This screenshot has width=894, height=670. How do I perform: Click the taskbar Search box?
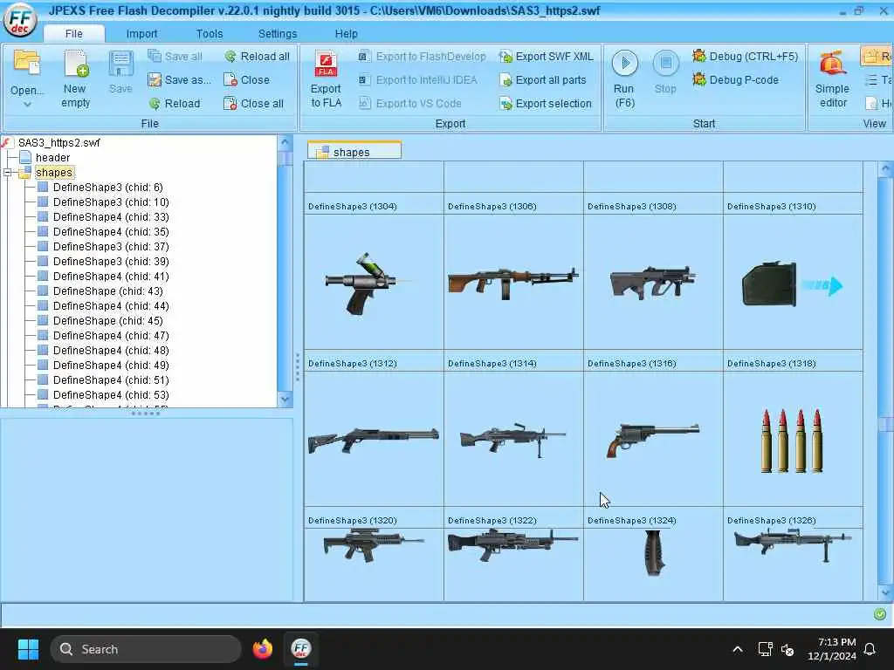(146, 649)
